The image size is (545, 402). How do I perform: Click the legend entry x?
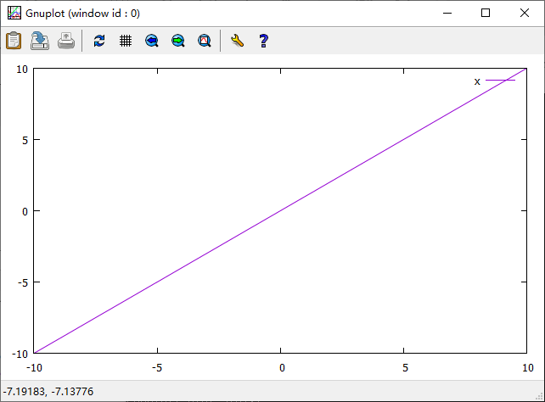point(477,81)
